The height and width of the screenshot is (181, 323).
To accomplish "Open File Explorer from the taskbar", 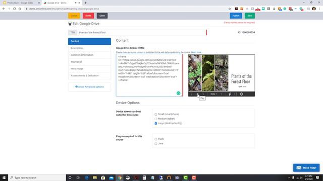I will [95, 177].
